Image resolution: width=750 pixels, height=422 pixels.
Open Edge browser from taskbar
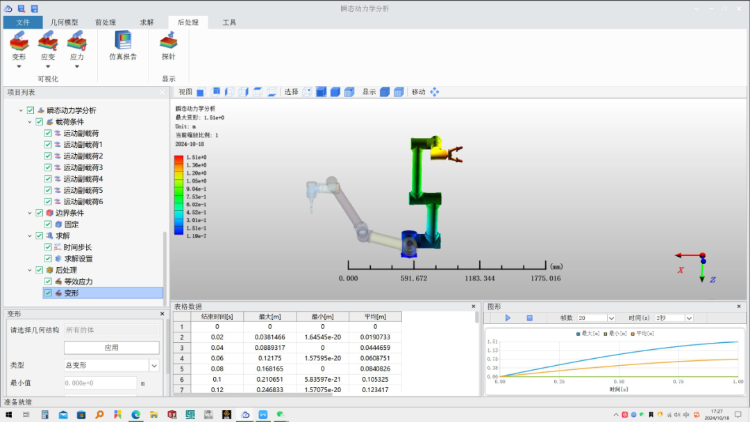(x=136, y=415)
